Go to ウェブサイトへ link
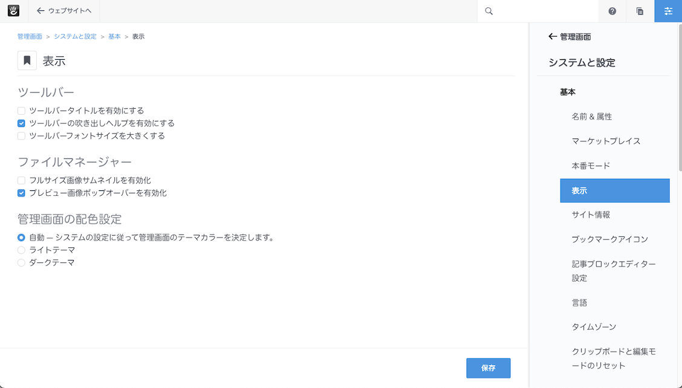 click(70, 11)
